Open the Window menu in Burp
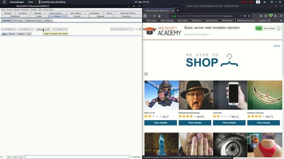 [x=34, y=10]
